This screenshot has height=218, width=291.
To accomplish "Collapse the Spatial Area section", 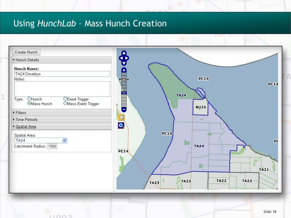I will 61,126.
